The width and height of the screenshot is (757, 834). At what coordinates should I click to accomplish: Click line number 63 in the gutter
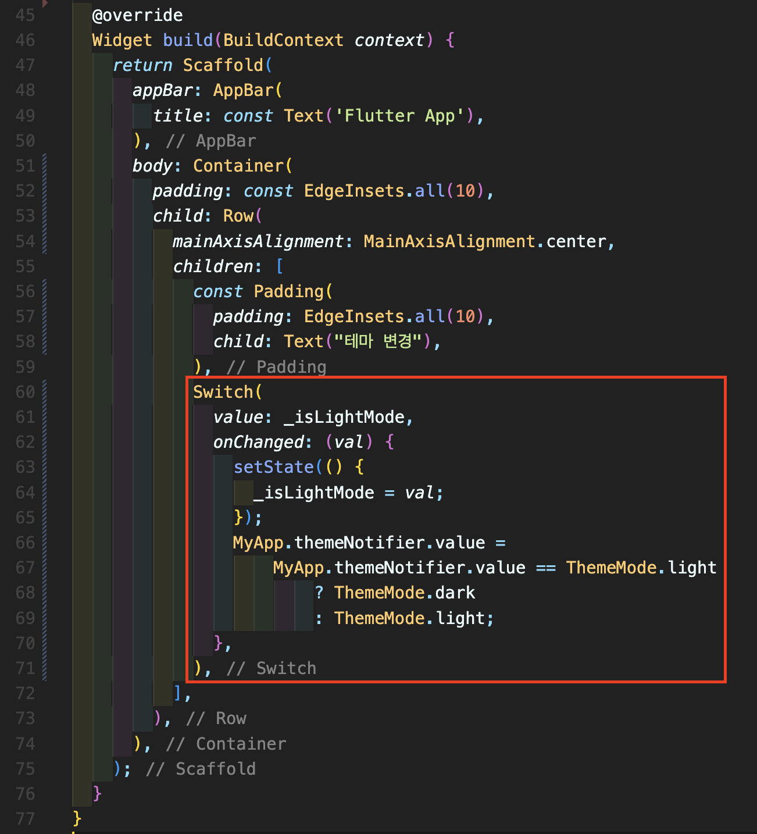25,467
